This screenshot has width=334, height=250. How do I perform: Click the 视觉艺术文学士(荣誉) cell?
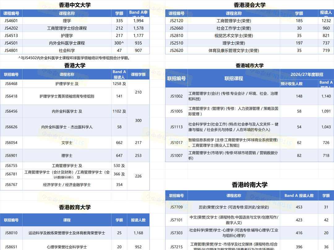[233, 35]
